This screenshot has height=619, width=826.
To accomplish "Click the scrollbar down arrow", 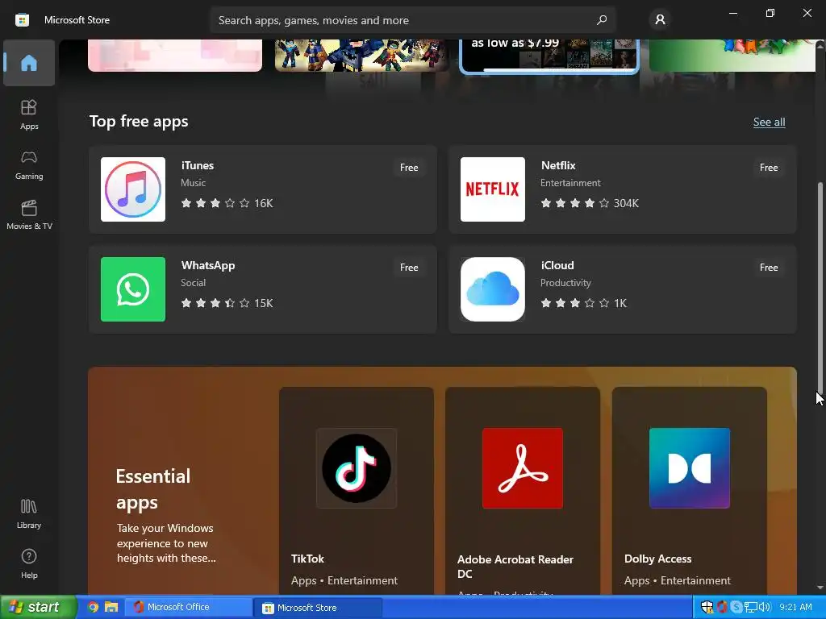I will (x=820, y=588).
